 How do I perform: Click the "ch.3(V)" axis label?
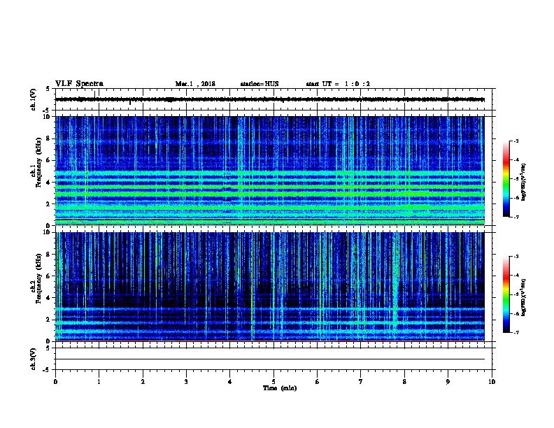(x=34, y=359)
